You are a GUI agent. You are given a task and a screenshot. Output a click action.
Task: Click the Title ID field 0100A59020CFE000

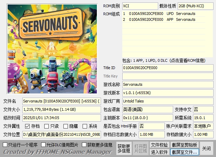[168, 68]
